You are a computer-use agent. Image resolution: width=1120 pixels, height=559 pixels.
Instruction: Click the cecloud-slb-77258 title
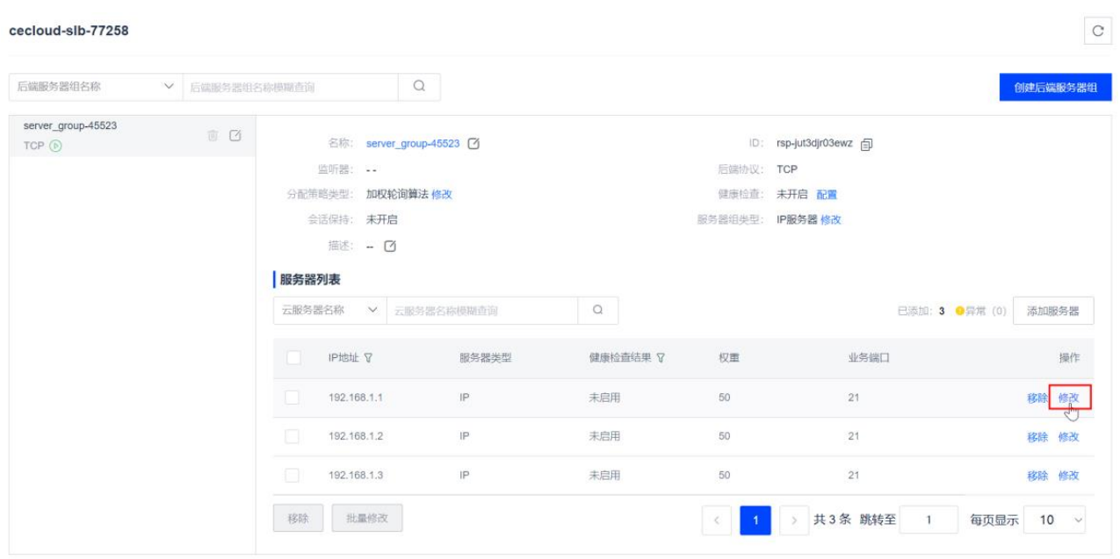point(69,31)
